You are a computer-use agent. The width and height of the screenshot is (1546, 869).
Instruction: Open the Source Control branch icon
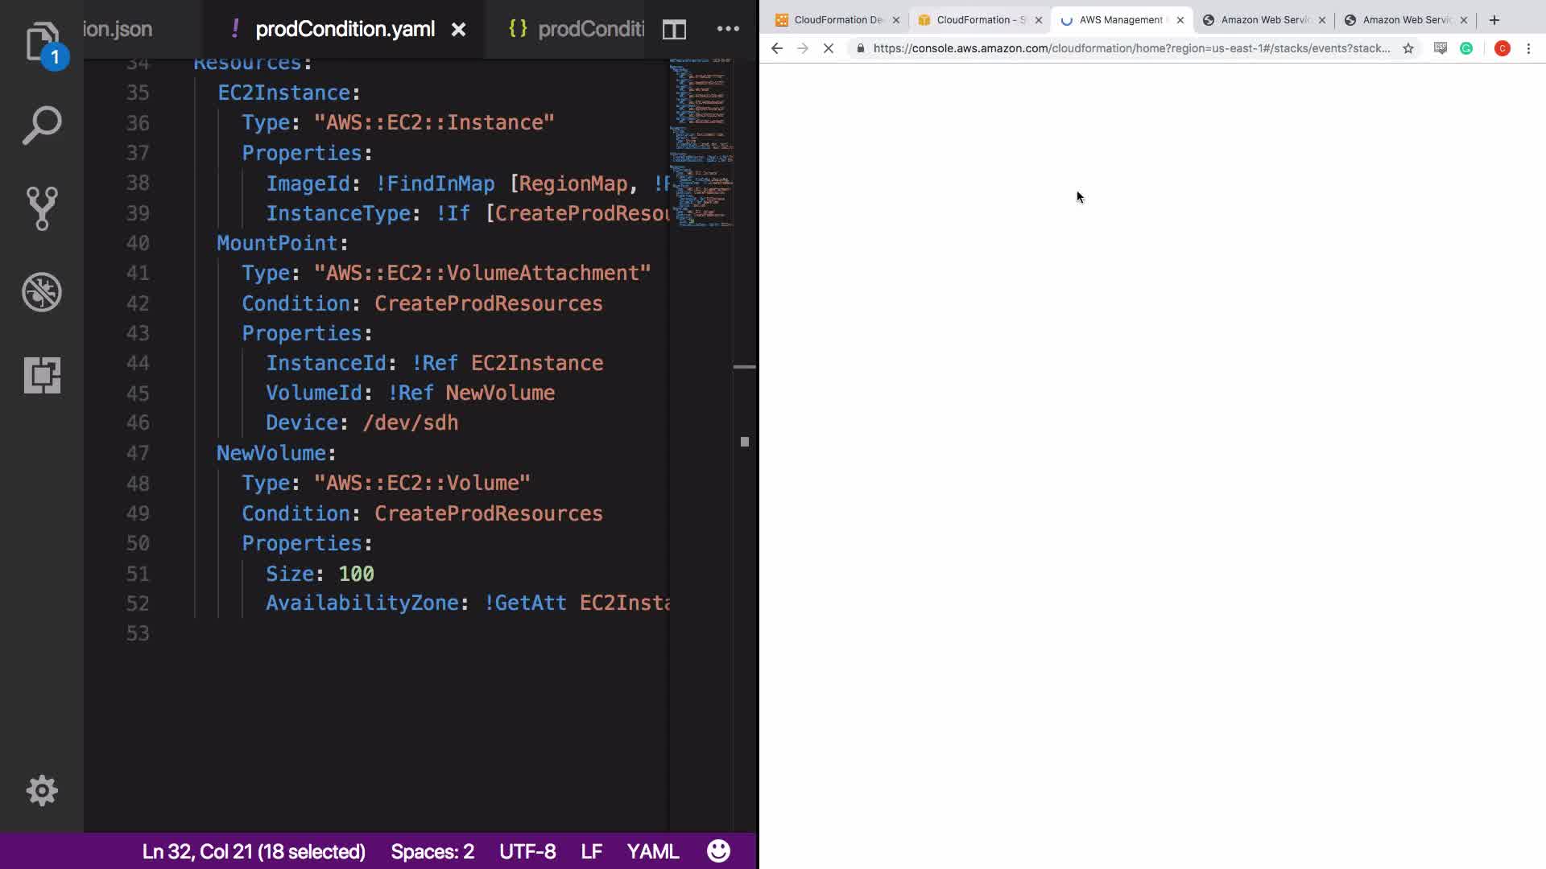coord(42,208)
